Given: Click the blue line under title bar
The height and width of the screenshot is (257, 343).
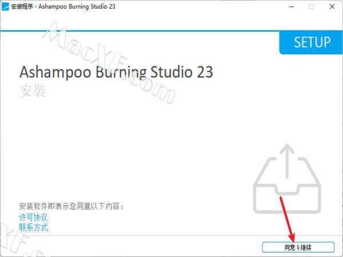Looking at the screenshot, I should tap(139, 31).
